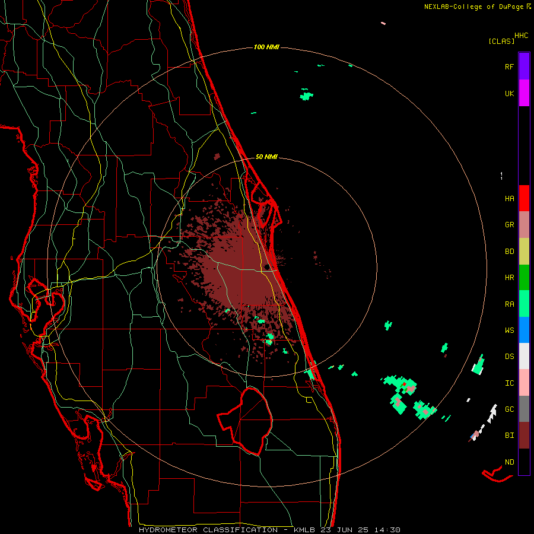Click the DS white legend swatch
The height and width of the screenshot is (534, 534).
click(x=524, y=356)
